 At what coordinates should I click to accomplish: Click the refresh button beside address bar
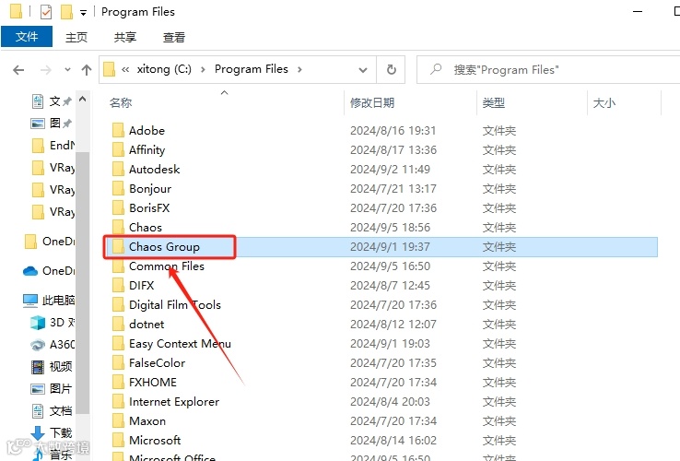[x=392, y=69]
